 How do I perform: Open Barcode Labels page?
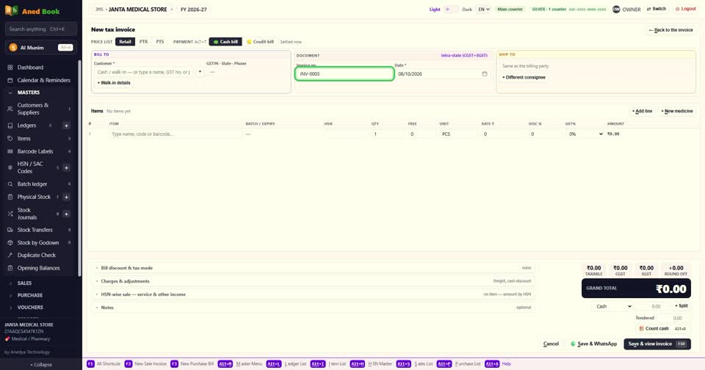click(35, 151)
